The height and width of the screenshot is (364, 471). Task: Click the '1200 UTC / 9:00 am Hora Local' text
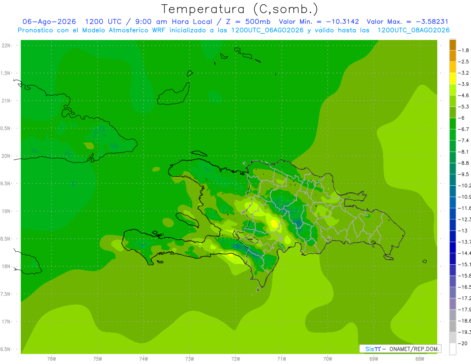pyautogui.click(x=148, y=22)
